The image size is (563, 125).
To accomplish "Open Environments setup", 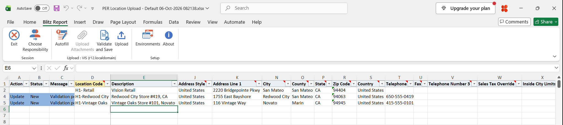I will coord(148,38).
